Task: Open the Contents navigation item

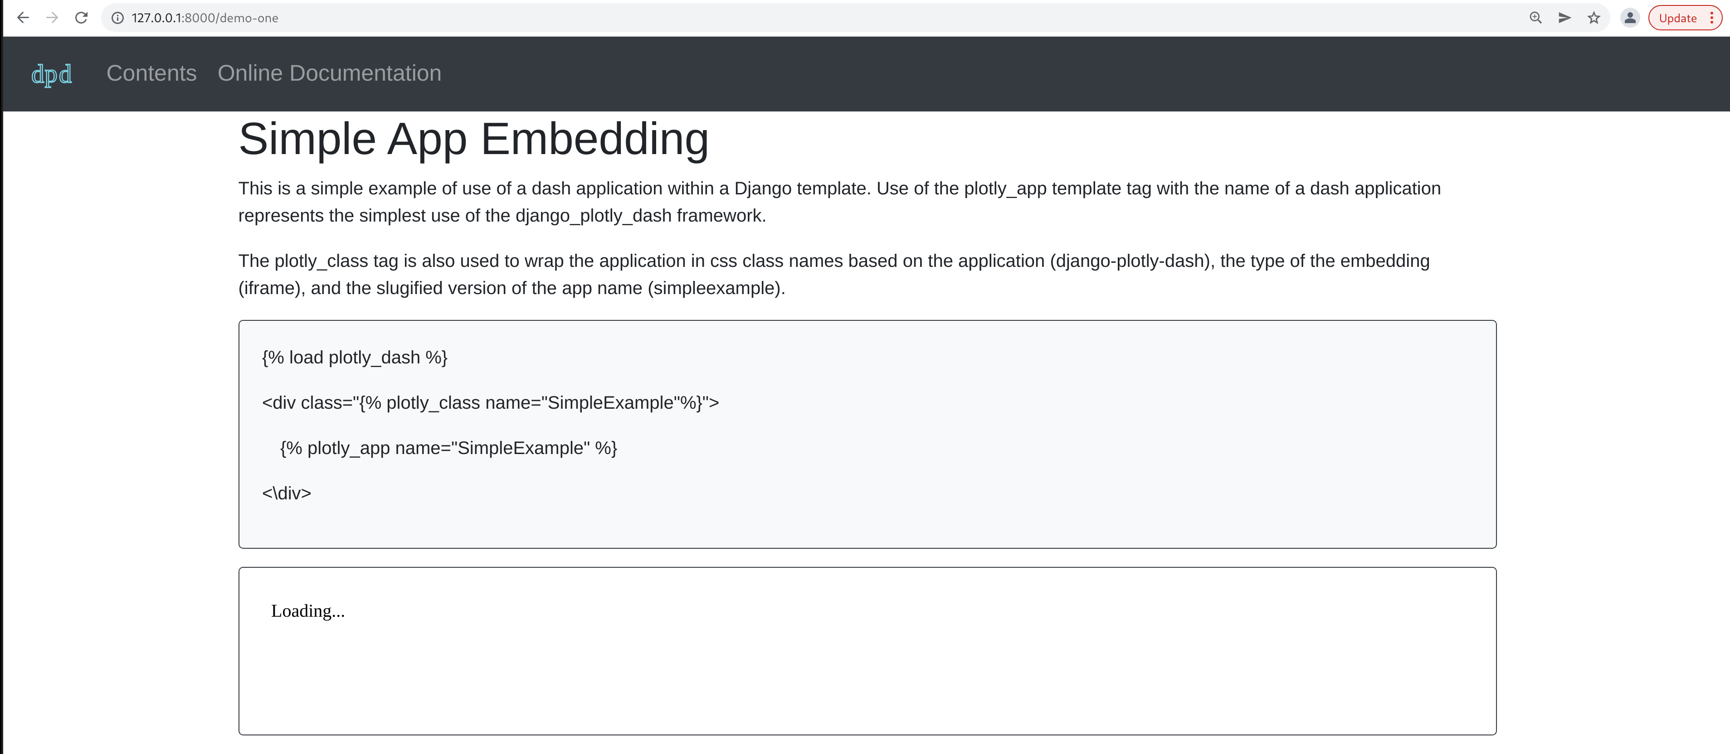Action: [x=151, y=74]
